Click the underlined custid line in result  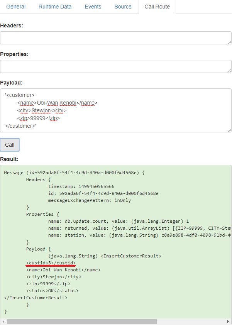pyautogui.click(x=51, y=263)
